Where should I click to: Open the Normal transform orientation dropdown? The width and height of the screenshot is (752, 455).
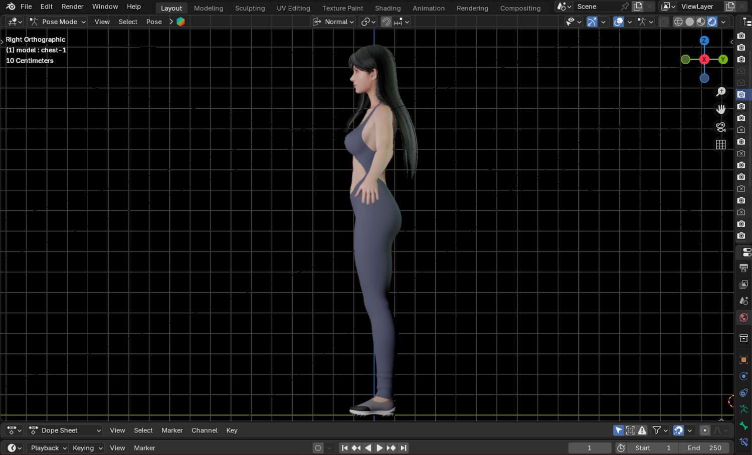pos(333,22)
